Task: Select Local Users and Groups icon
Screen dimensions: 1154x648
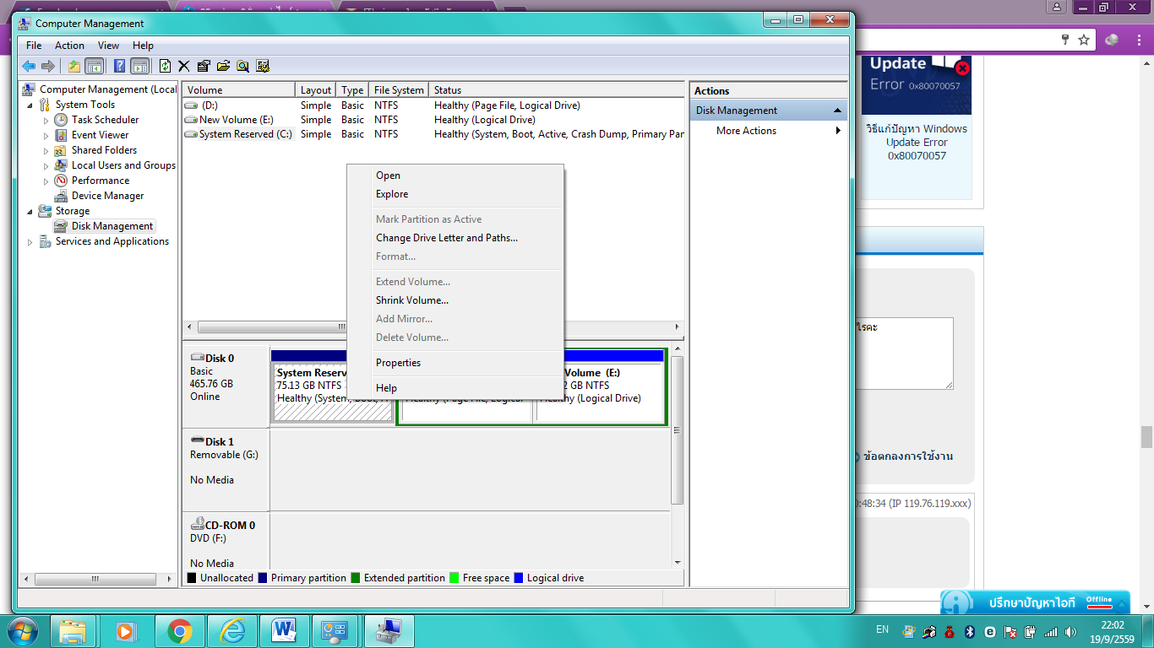Action: pyautogui.click(x=61, y=165)
